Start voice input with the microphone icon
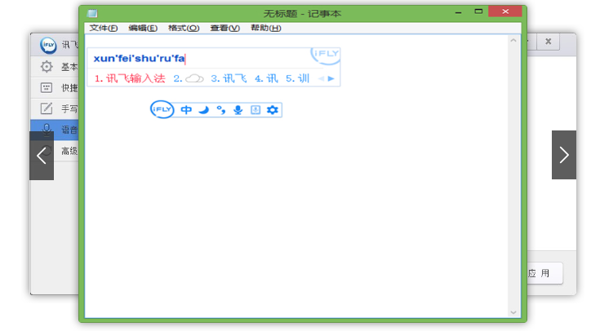Screen dimensions: 591x331 [238, 110]
